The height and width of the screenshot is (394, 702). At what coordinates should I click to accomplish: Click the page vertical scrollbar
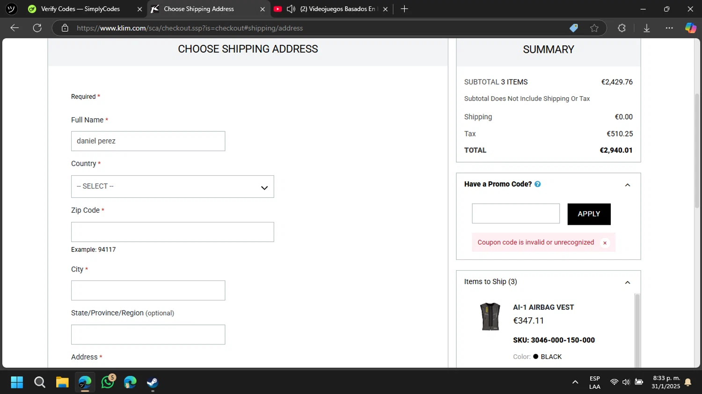point(697,150)
